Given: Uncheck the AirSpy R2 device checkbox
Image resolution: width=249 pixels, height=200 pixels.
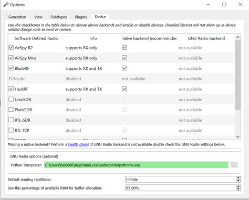Looking at the screenshot, I should coord(11,48).
